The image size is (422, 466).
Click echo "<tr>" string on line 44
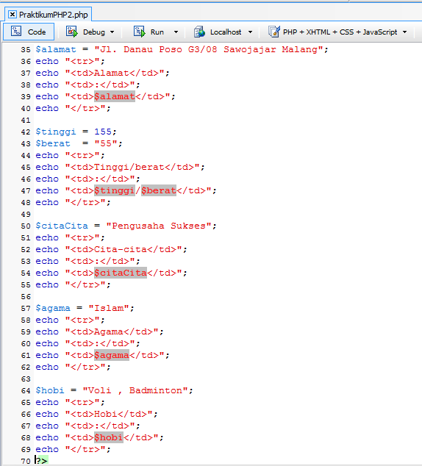82,155
